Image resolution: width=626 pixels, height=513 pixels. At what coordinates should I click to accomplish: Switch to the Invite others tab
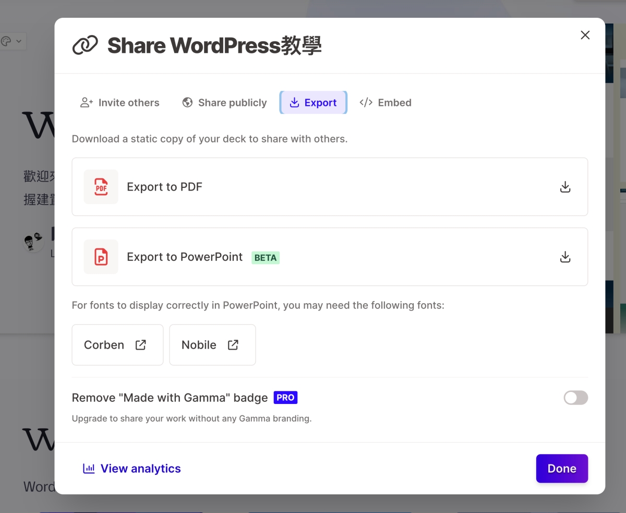tap(120, 103)
